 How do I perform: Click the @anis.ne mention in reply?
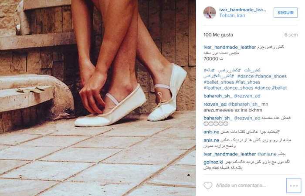point(267,154)
